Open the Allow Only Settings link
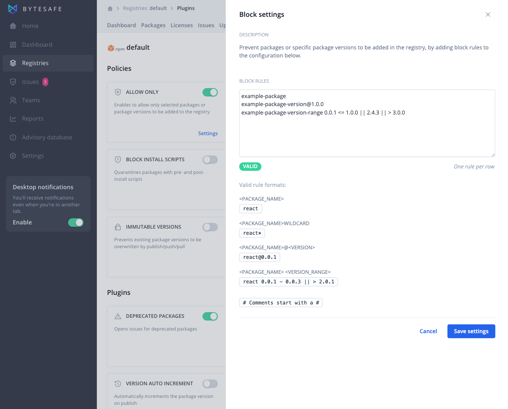The width and height of the screenshot is (508, 409). pos(208,133)
